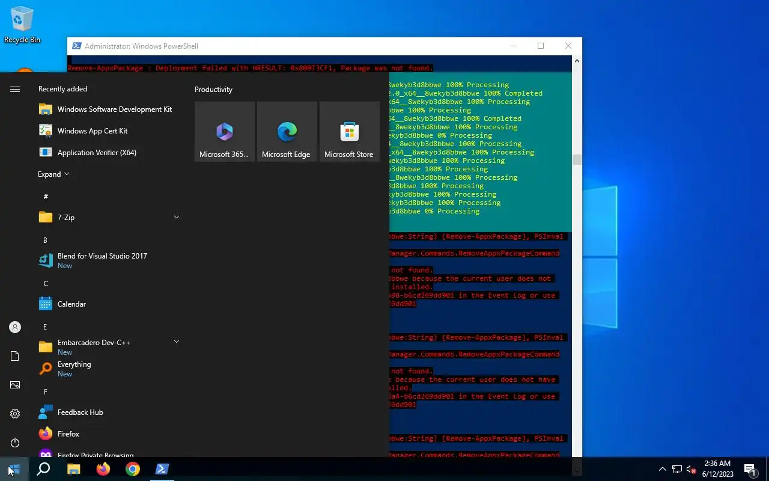Show hidden system tray icons
The height and width of the screenshot is (481, 769).
click(662, 469)
